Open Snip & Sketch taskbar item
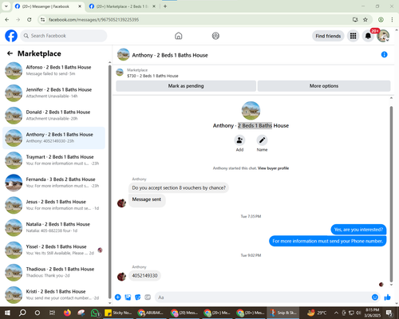The image size is (399, 319). (283, 313)
